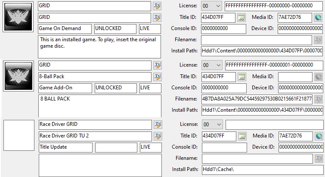Click Install Path field showing Hdd1\Cache\
Viewport: 325px width, 177px height.
[x=263, y=170]
